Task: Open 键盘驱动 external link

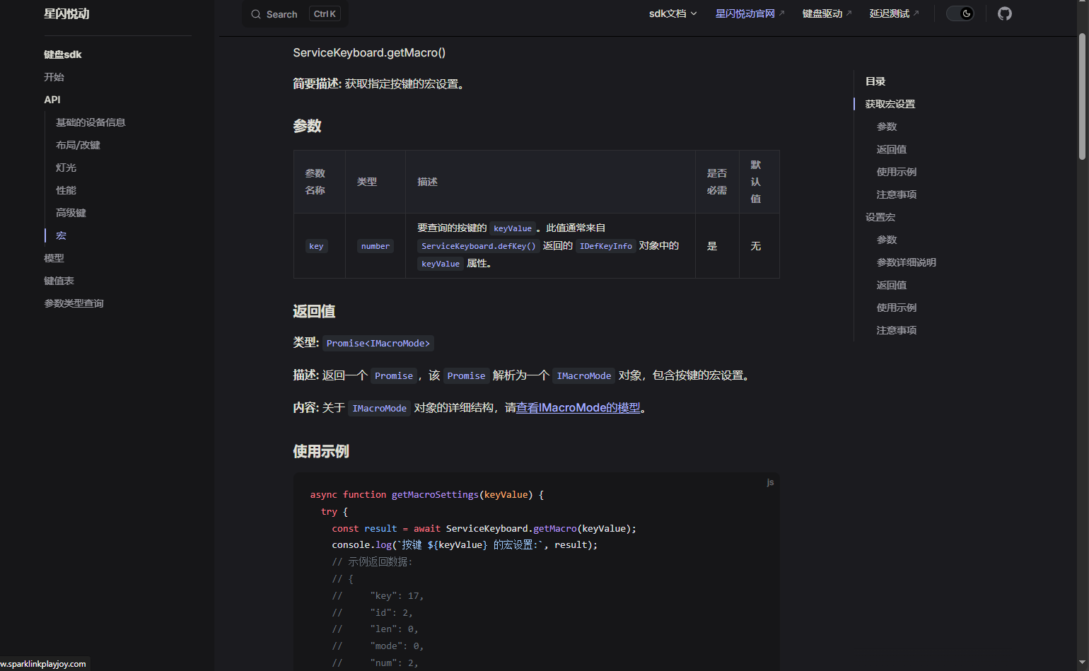Action: [827, 13]
